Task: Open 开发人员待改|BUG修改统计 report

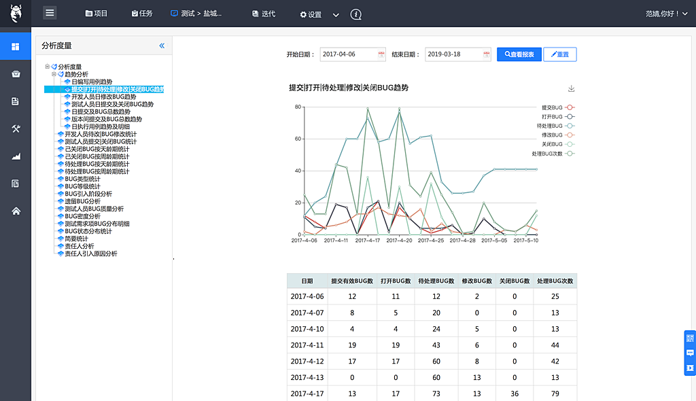Action: coord(101,134)
